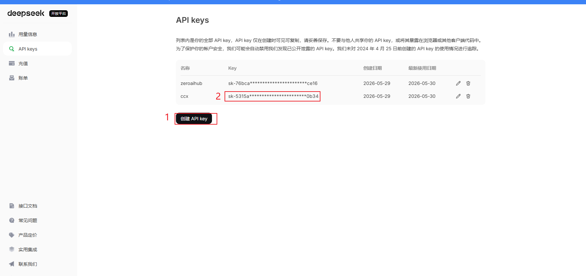Click the key starting with sk-5315a

pos(273,96)
